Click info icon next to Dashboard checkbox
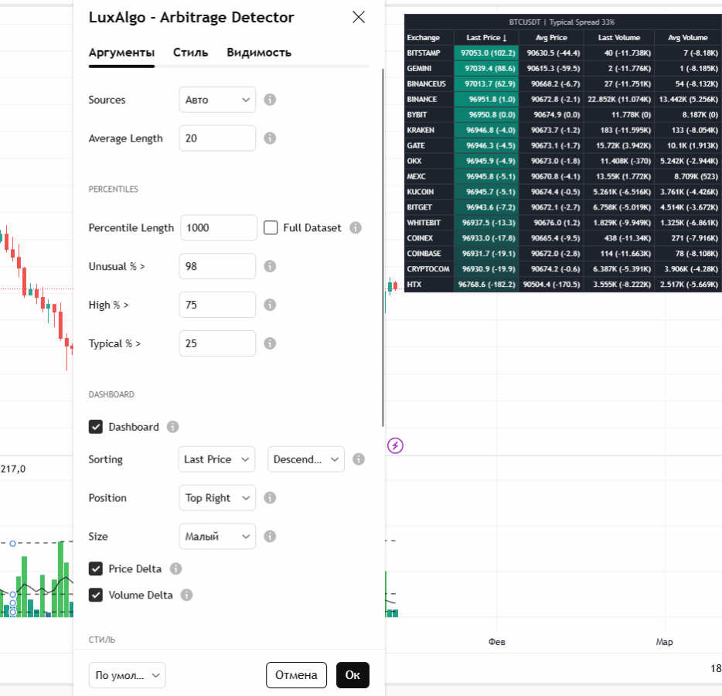Viewport: 722px width, 696px height. click(172, 427)
